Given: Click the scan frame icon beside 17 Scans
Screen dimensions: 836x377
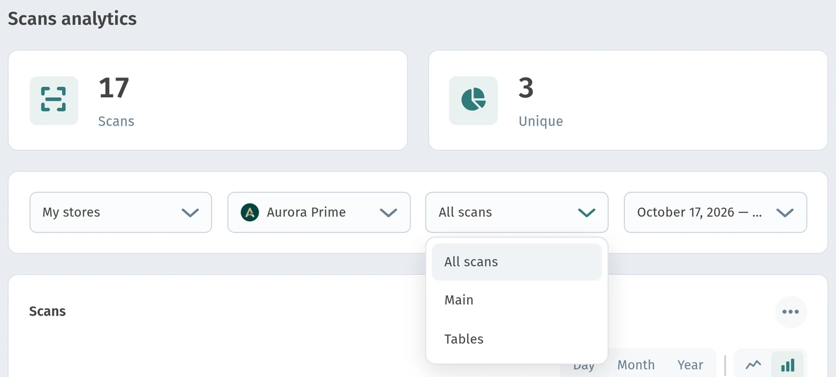Looking at the screenshot, I should pyautogui.click(x=54, y=100).
